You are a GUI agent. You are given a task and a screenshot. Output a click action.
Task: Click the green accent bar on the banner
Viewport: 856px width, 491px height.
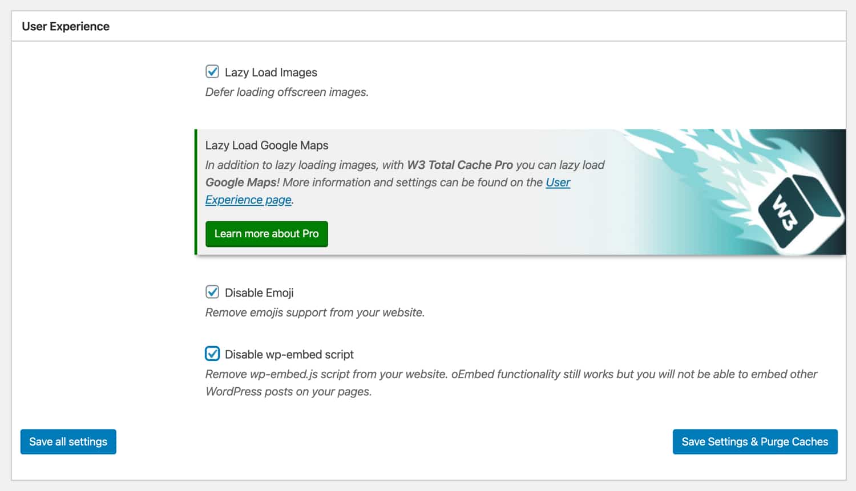pos(197,191)
